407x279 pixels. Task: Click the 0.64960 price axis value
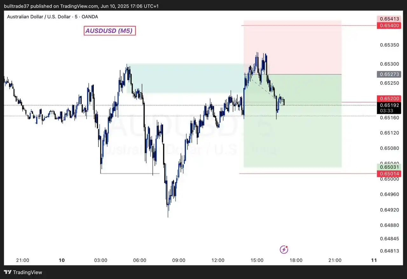click(x=390, y=194)
